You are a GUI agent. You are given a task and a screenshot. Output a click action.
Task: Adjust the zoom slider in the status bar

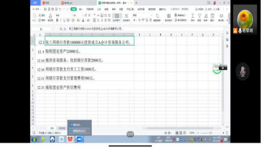click(211, 133)
